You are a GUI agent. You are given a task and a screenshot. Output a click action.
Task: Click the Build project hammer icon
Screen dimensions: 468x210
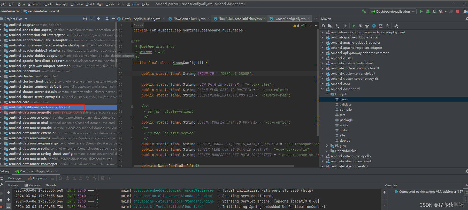pos(364,11)
